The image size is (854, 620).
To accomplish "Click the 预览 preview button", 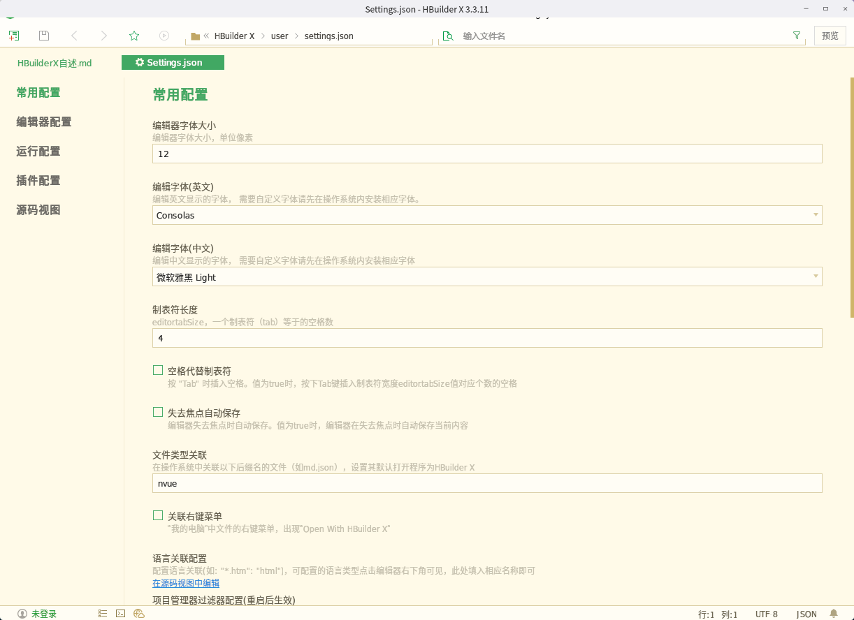I will 830,36.
